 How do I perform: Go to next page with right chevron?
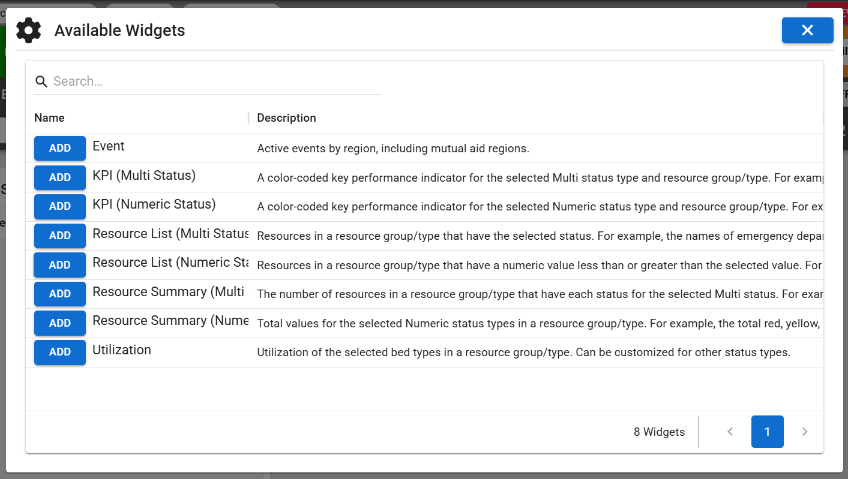(x=805, y=432)
